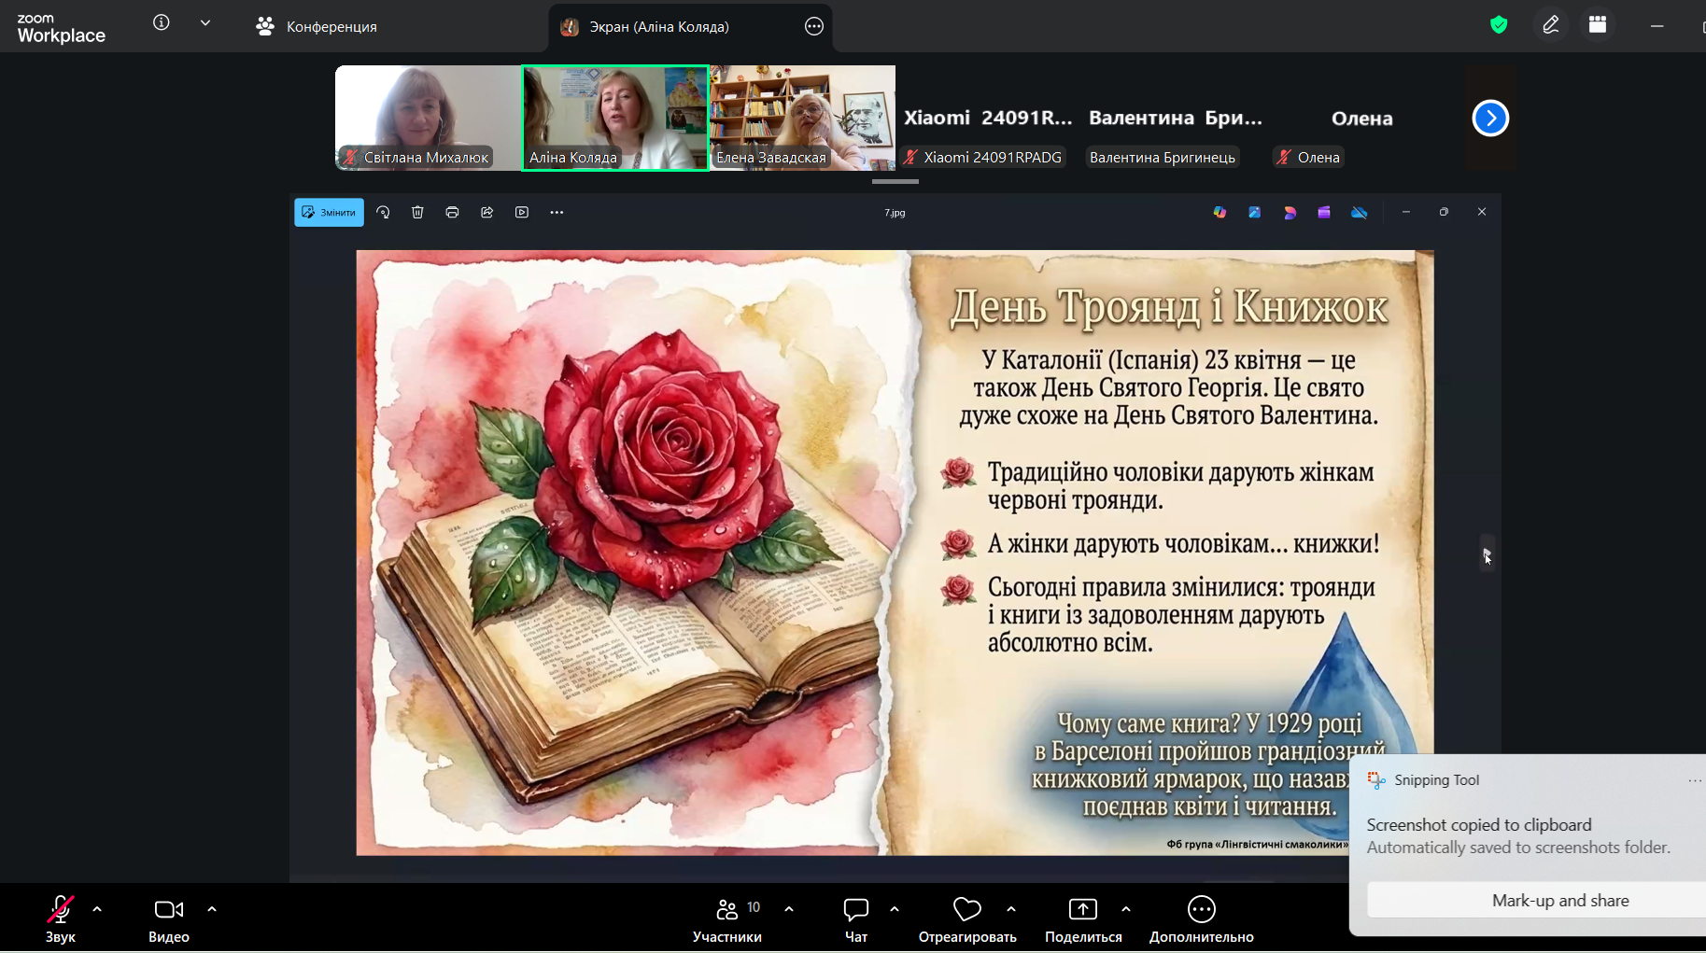Open meeting info icon near Zoom Workplace
Image resolution: width=1706 pixels, height=953 pixels.
click(x=162, y=22)
